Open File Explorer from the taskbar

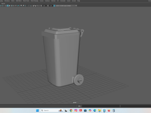pyautogui.click(x=99, y=110)
